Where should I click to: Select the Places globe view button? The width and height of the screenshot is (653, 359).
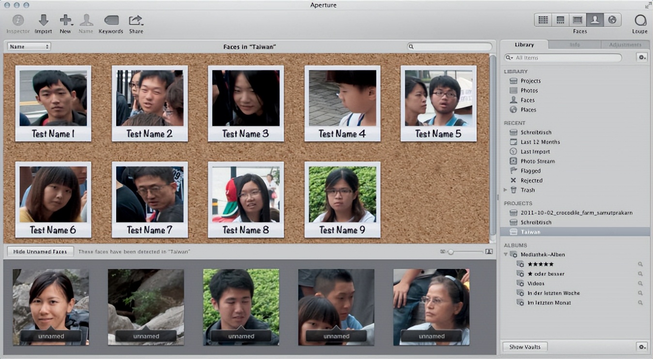[x=612, y=20]
